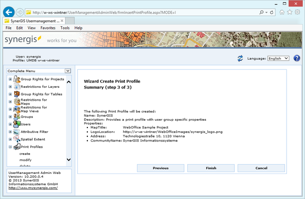
Task: Click the synergis_logo.png LogoLocation text
Action: [x=173, y=132]
